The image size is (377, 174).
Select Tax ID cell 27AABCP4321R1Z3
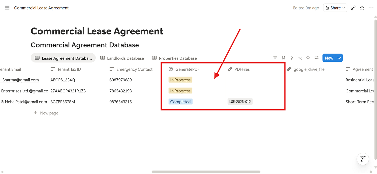(x=77, y=91)
